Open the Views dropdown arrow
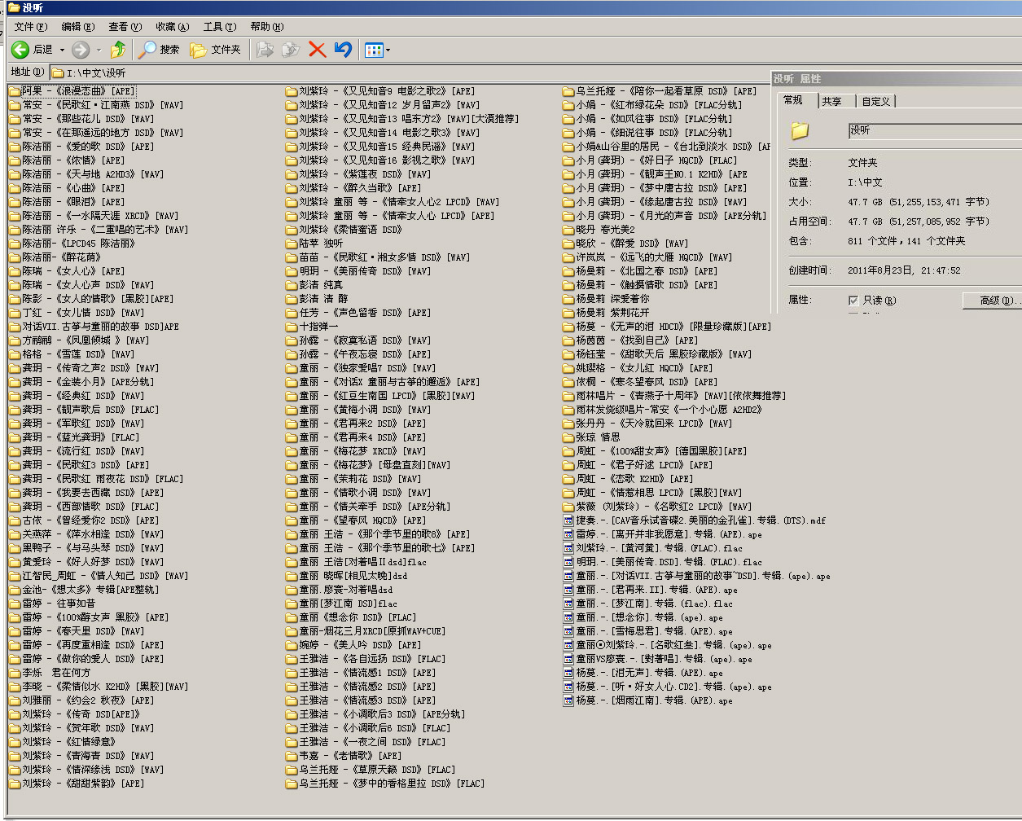1022x821 pixels. 388,50
